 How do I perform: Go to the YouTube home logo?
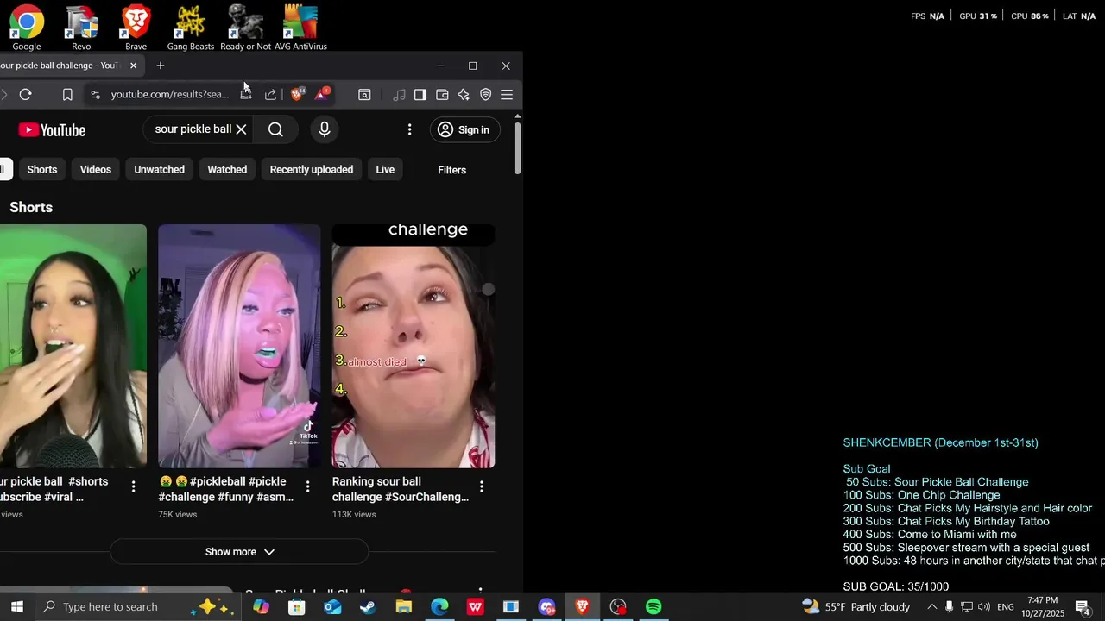coord(52,130)
